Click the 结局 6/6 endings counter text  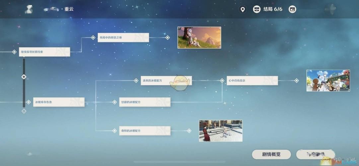click(273, 9)
